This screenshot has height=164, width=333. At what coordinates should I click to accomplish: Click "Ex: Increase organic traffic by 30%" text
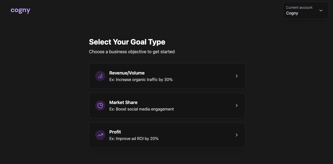[141, 79]
